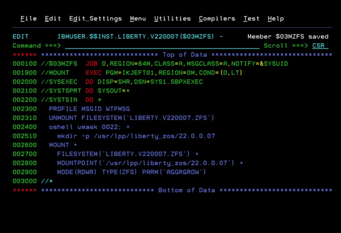Open the Menu pull-down

[138, 19]
